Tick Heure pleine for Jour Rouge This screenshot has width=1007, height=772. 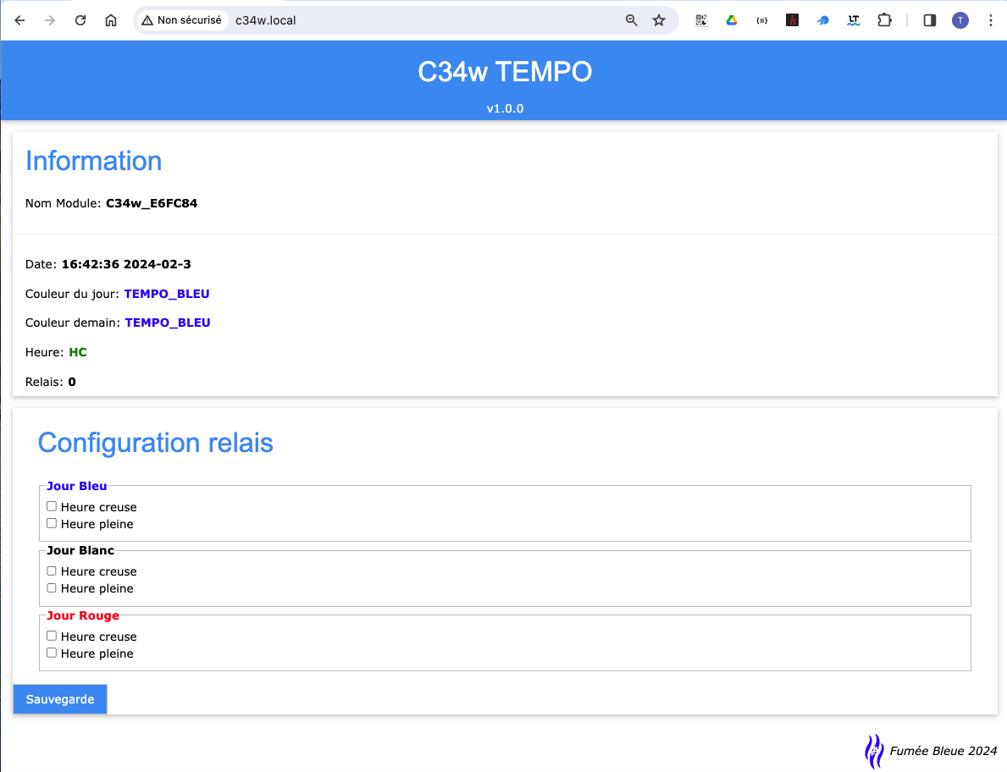(x=52, y=653)
